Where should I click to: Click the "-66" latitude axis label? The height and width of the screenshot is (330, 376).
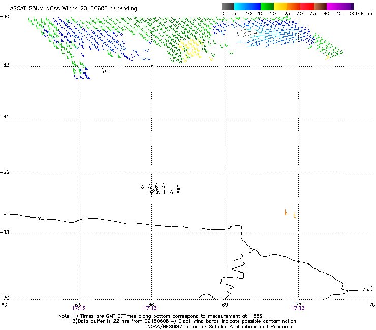[5, 173]
